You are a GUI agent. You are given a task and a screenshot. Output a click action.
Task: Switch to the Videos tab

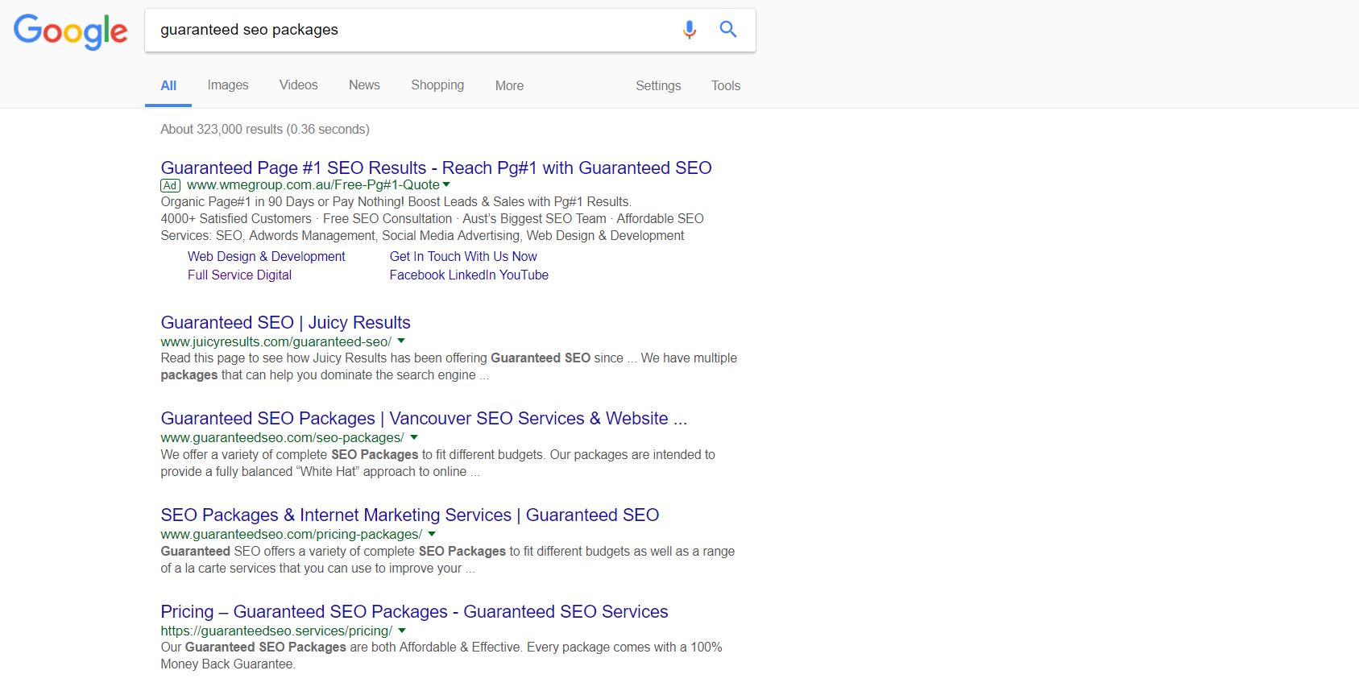[298, 85]
